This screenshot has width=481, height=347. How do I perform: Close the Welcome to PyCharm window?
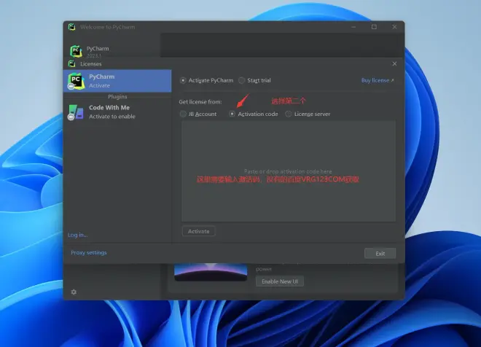[394, 27]
